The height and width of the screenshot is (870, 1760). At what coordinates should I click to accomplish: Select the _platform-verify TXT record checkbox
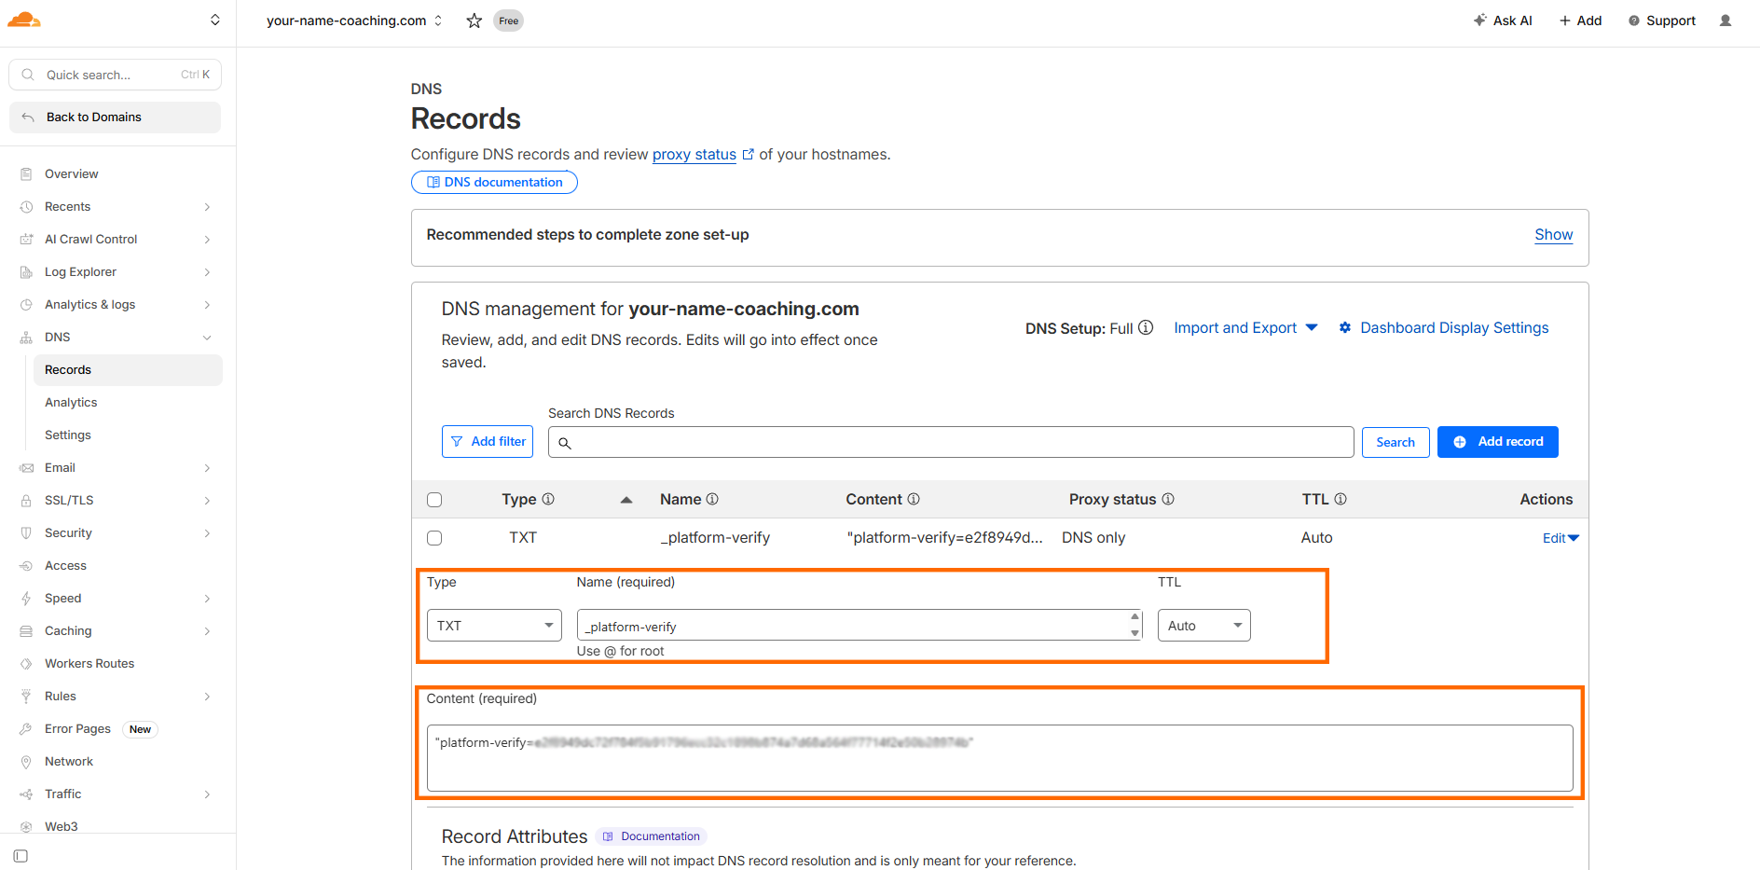click(x=434, y=537)
